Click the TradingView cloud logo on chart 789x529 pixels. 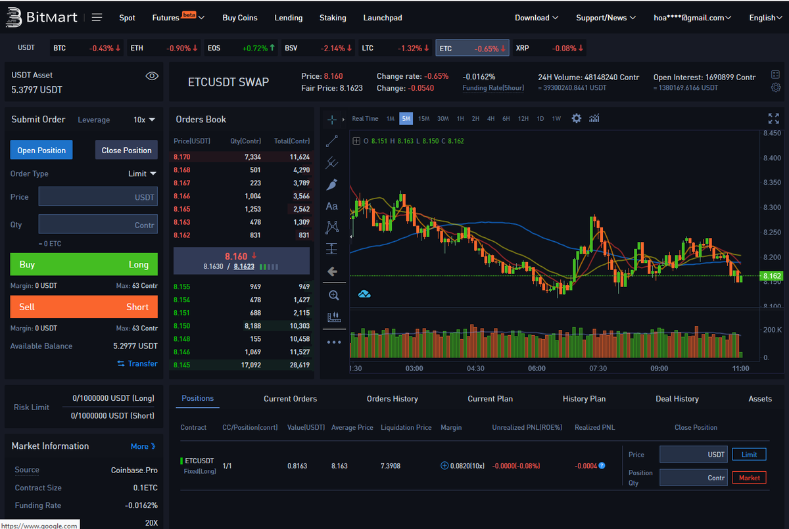pyautogui.click(x=364, y=294)
